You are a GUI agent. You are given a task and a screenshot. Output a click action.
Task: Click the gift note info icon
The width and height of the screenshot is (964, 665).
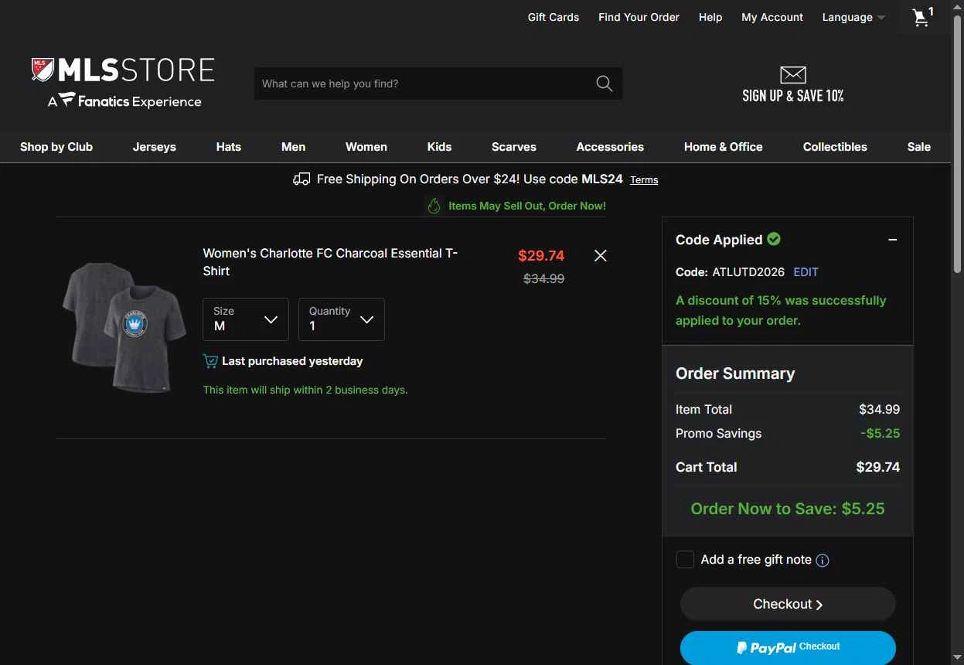(823, 561)
